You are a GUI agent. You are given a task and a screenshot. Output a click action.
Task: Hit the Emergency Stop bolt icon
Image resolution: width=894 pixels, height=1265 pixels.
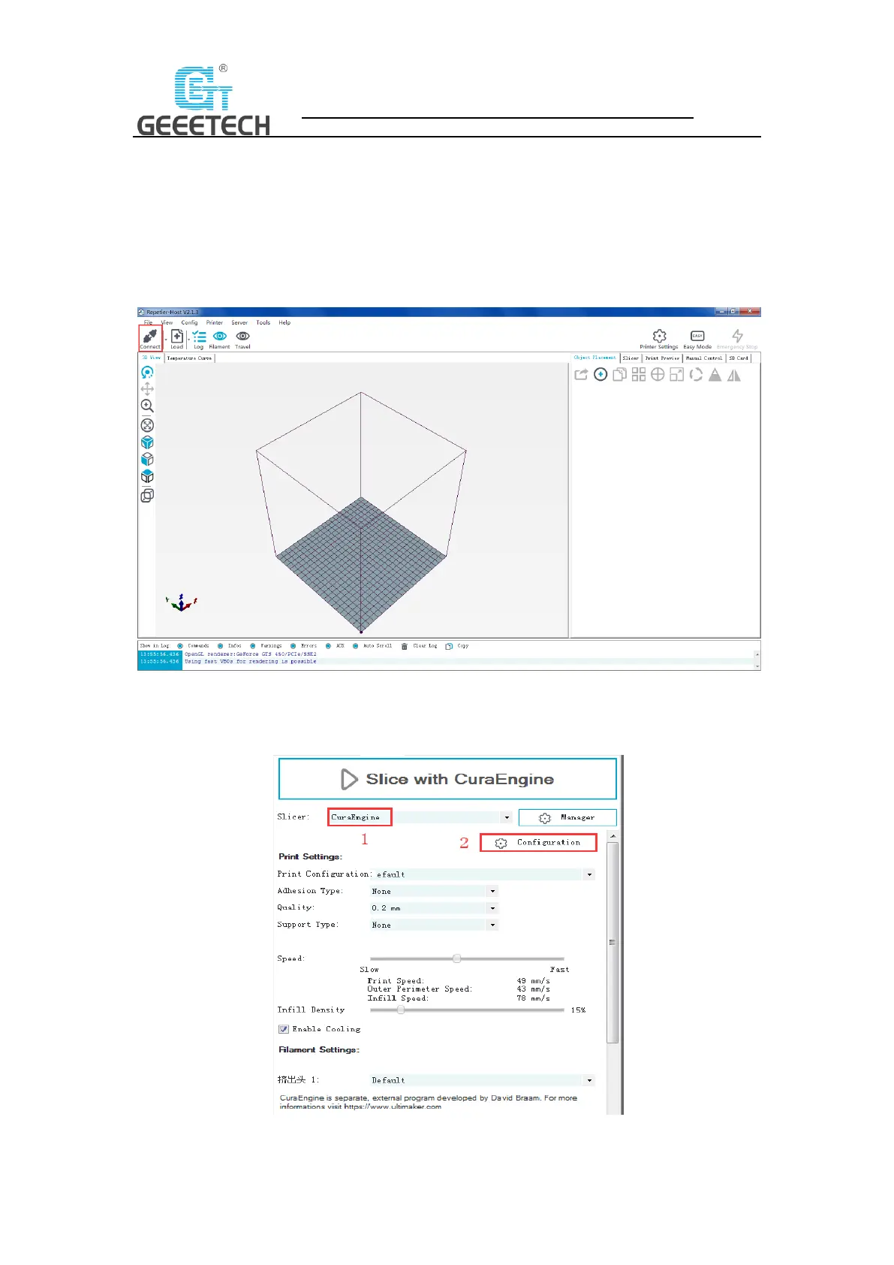[738, 336]
